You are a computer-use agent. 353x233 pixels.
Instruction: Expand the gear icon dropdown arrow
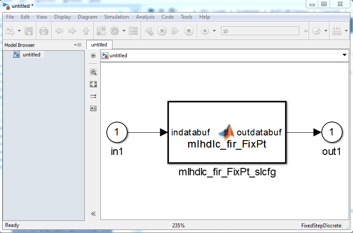click(124, 31)
